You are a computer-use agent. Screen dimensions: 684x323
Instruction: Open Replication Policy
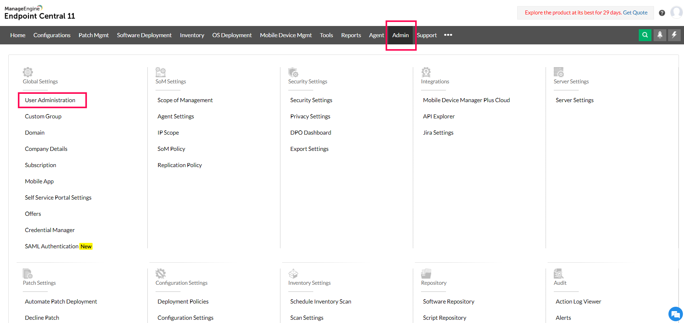click(180, 165)
